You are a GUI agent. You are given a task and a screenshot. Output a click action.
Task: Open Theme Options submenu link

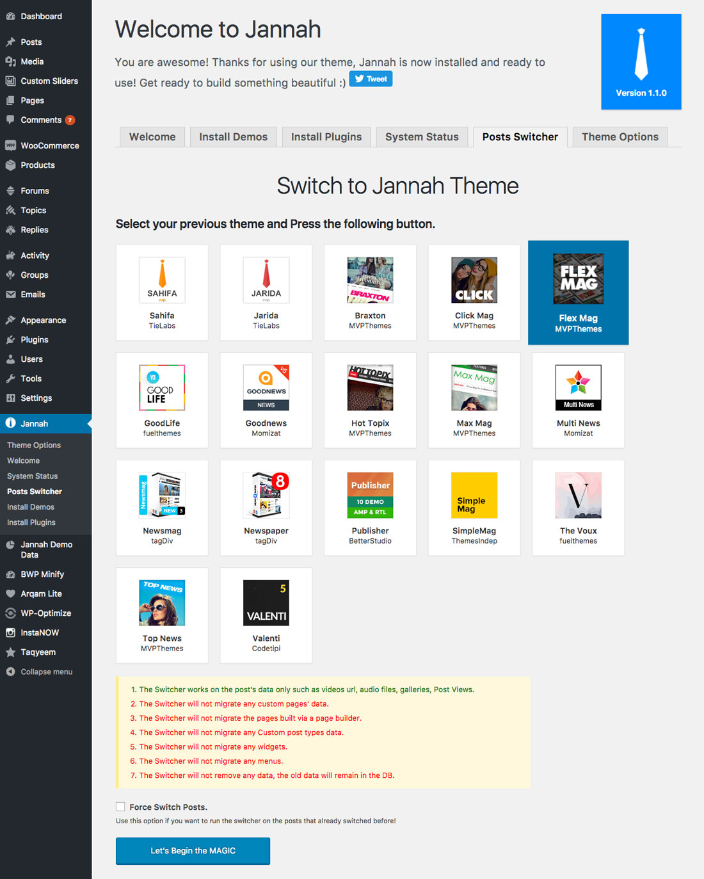(x=34, y=445)
